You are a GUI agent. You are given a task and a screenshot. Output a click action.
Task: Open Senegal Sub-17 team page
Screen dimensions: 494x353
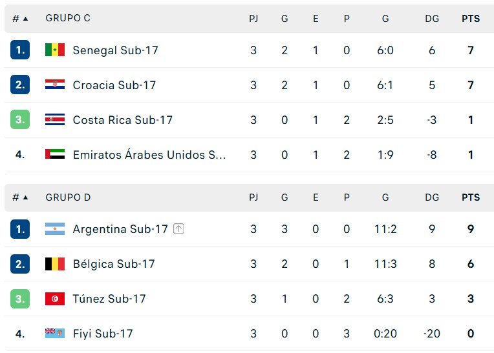tap(115, 50)
